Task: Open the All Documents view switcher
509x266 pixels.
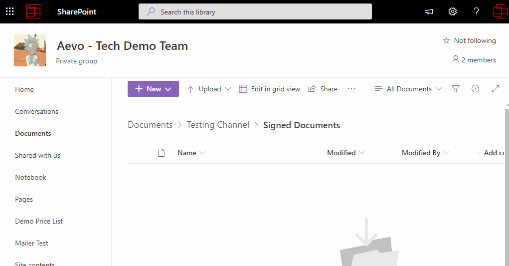Action: click(408, 89)
